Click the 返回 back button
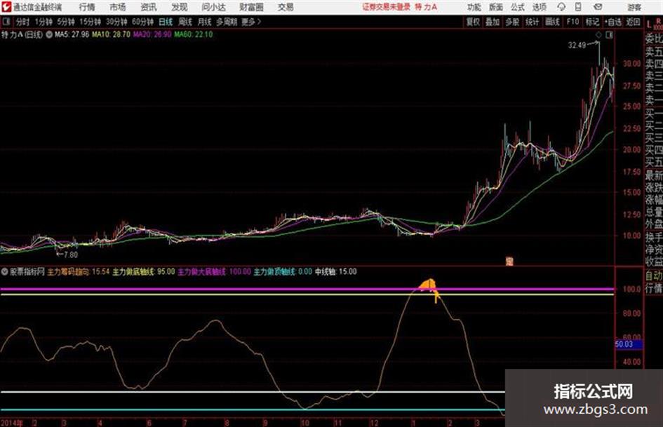This screenshot has width=663, height=427. [x=633, y=22]
